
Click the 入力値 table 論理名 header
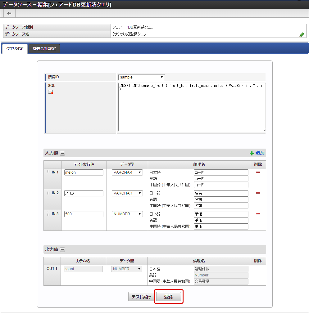click(199, 164)
